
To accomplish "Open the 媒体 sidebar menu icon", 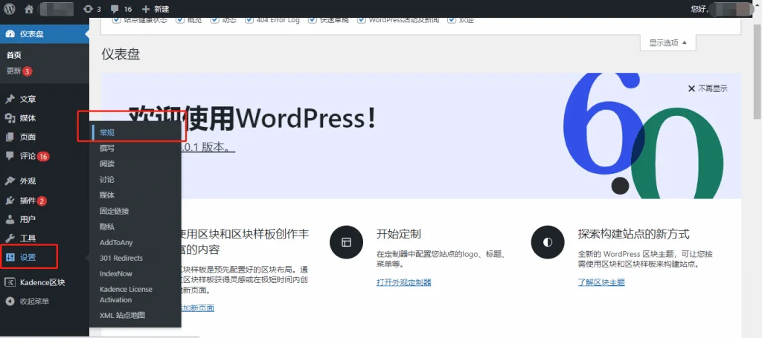I will coord(9,118).
